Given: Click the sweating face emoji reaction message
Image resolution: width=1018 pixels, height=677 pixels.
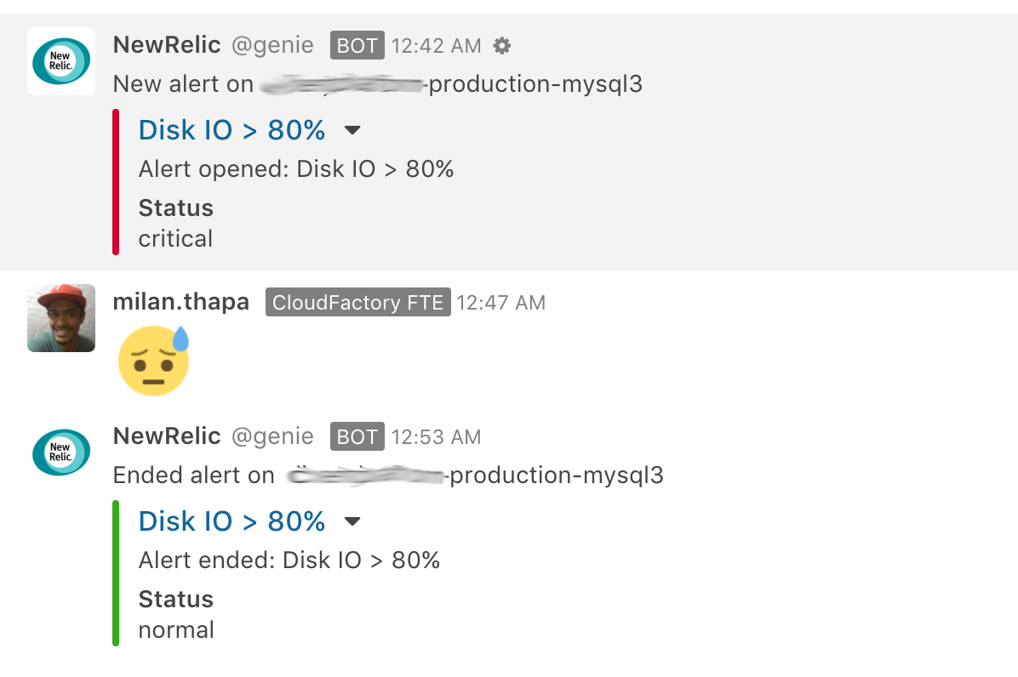Looking at the screenshot, I should click(153, 361).
